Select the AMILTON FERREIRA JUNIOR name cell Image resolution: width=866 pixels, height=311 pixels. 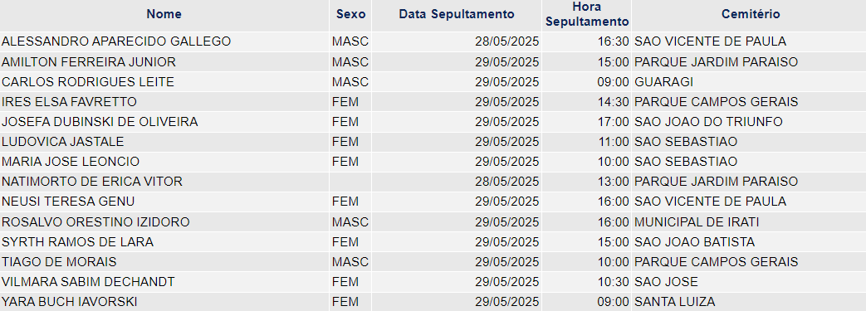click(164, 61)
